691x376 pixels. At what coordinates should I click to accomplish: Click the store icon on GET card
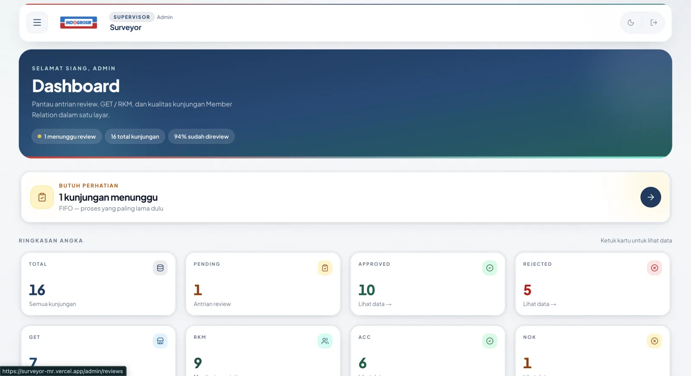pos(160,341)
